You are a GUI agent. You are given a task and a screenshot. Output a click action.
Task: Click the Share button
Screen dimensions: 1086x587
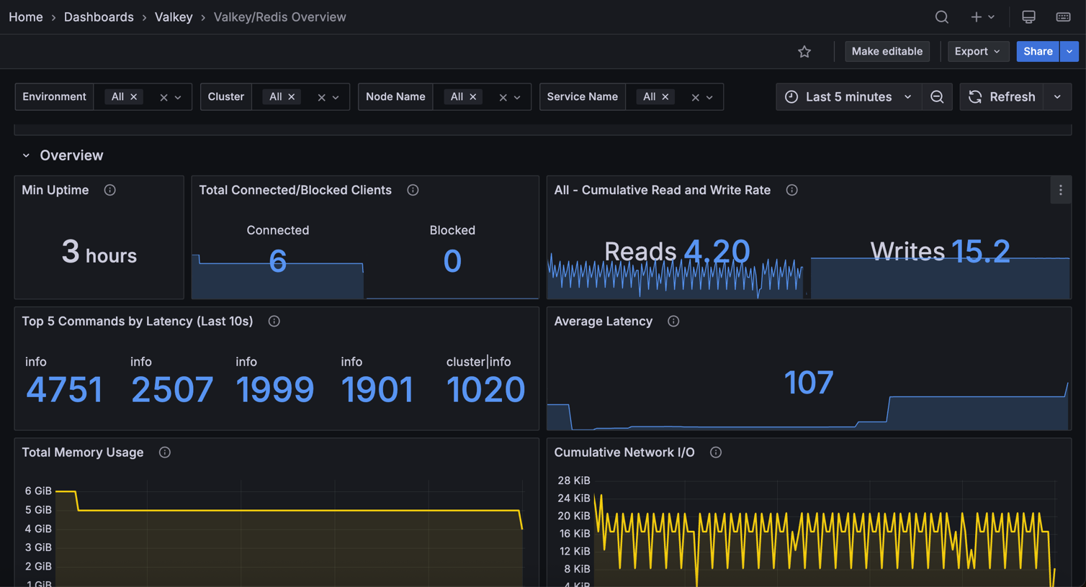pyautogui.click(x=1038, y=51)
